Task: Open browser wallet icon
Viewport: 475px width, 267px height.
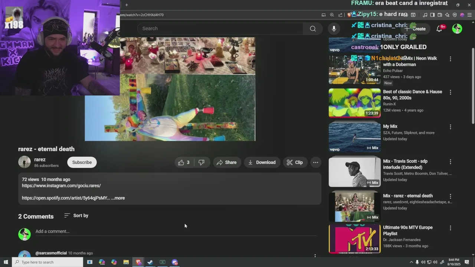Action: 440,15
